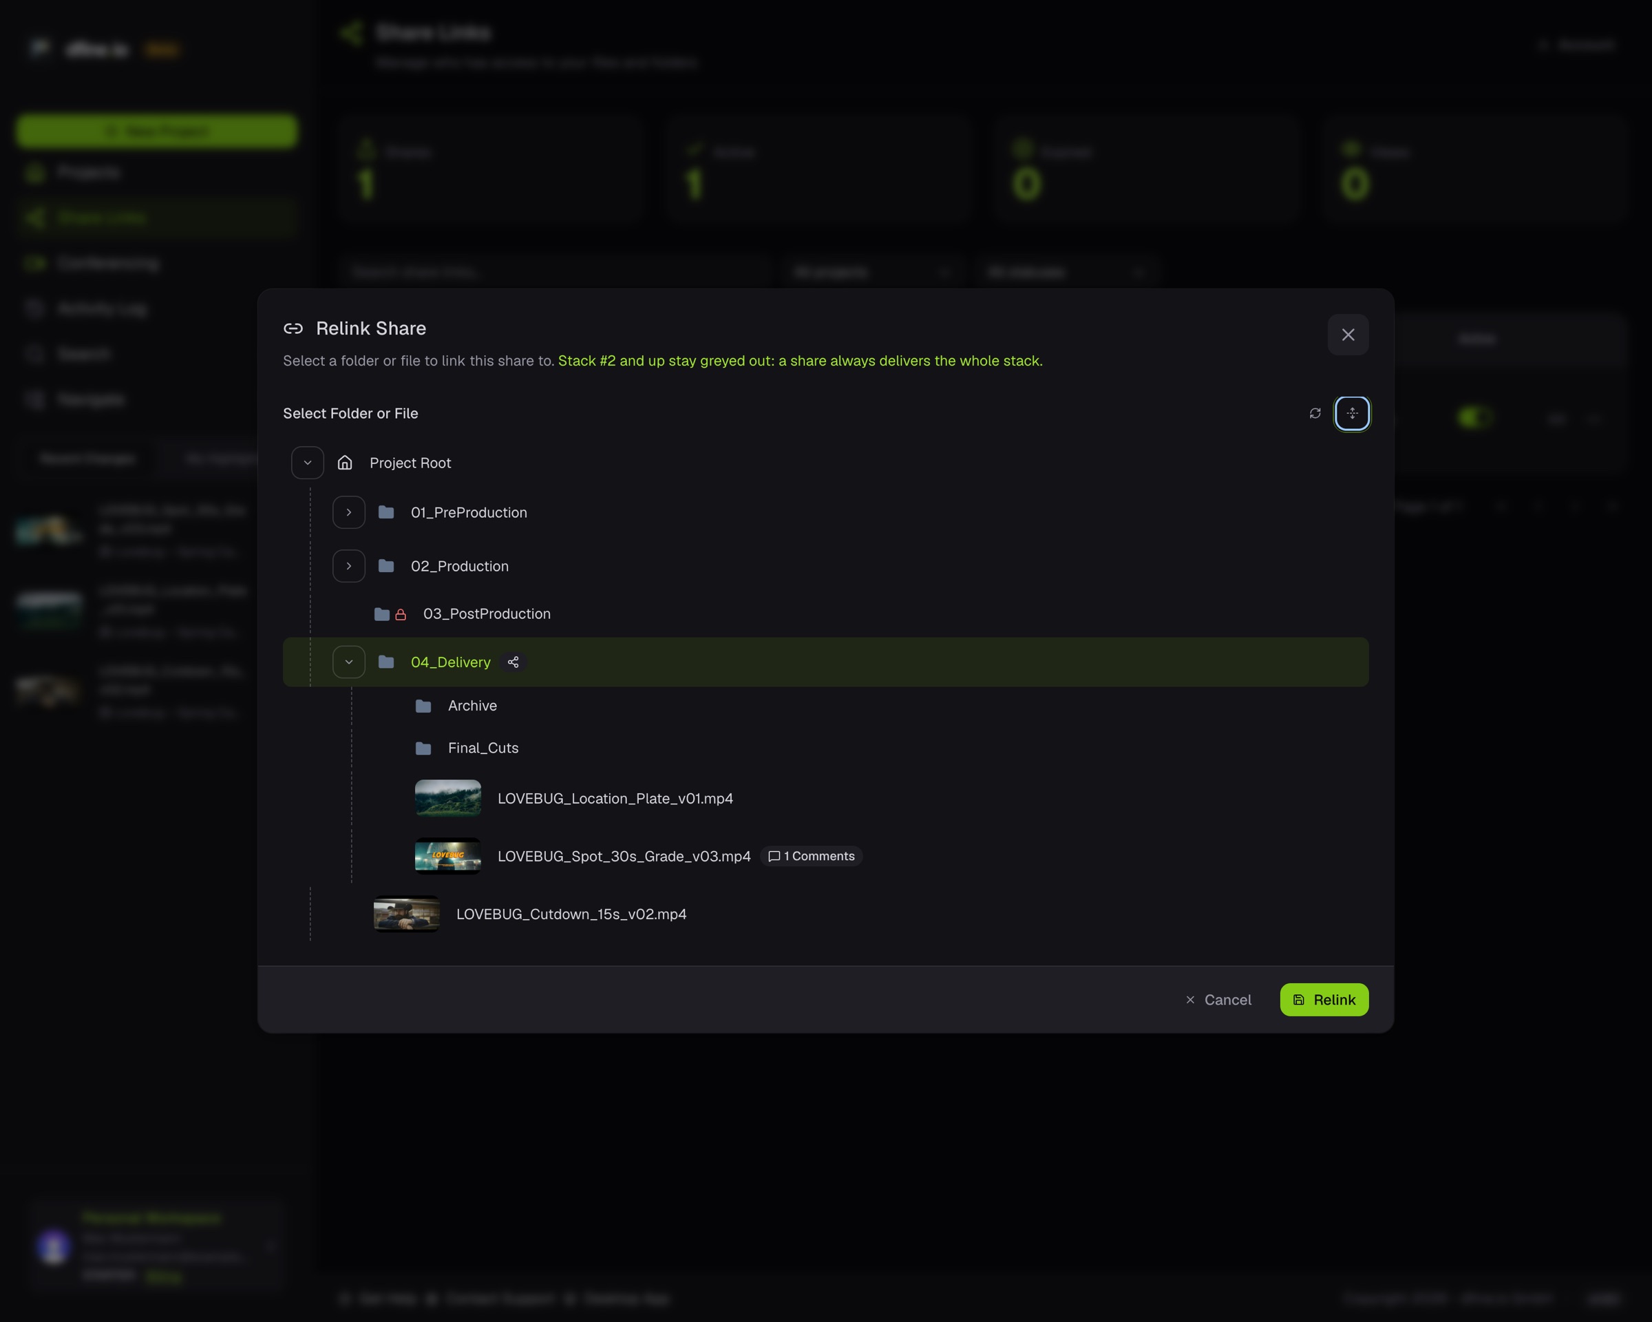1652x1322 pixels.
Task: Click the 02_Production folder icon
Action: click(x=386, y=565)
